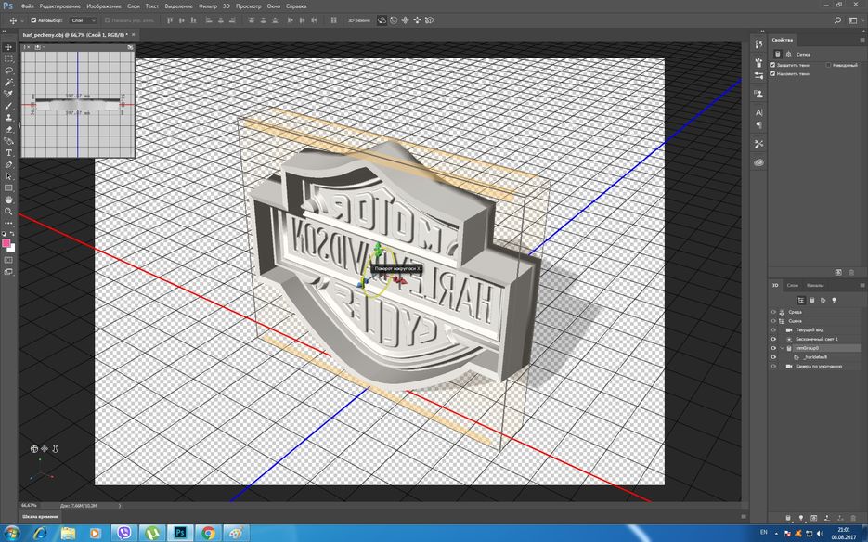This screenshot has height=542, width=868.
Task: Select the Magic Wand tool
Action: 8,82
